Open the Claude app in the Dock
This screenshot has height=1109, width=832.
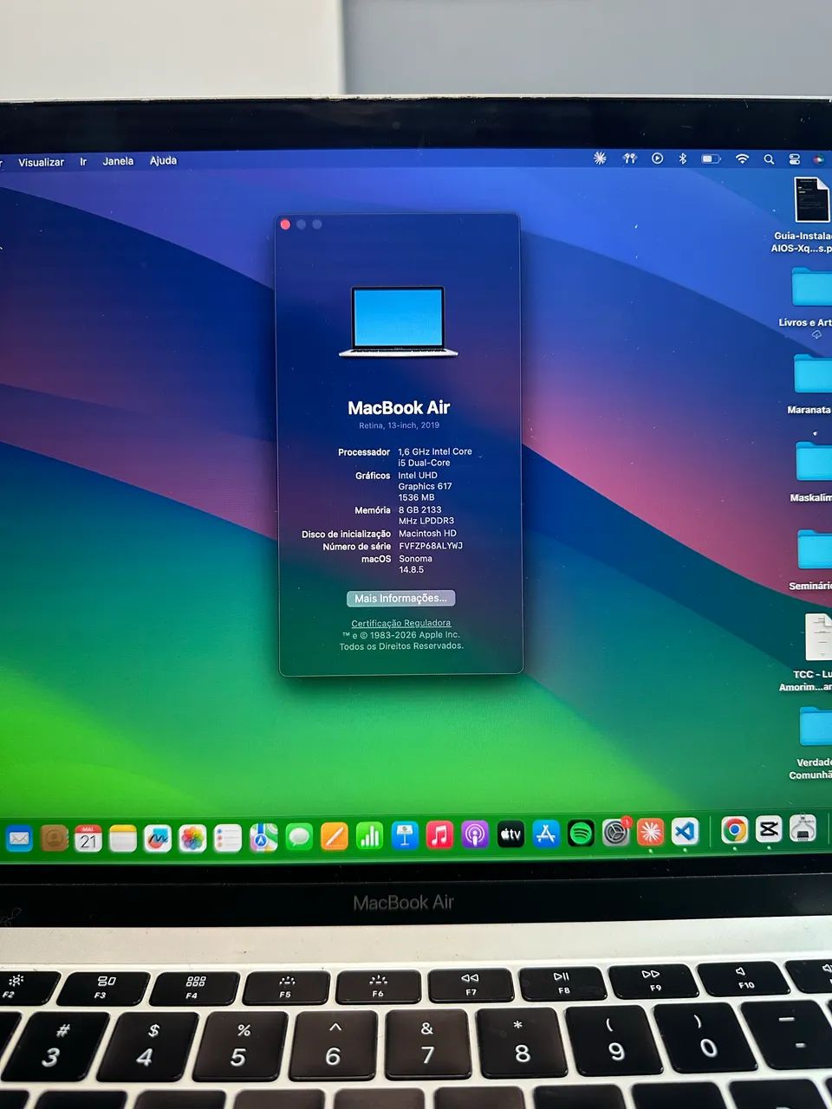(650, 832)
